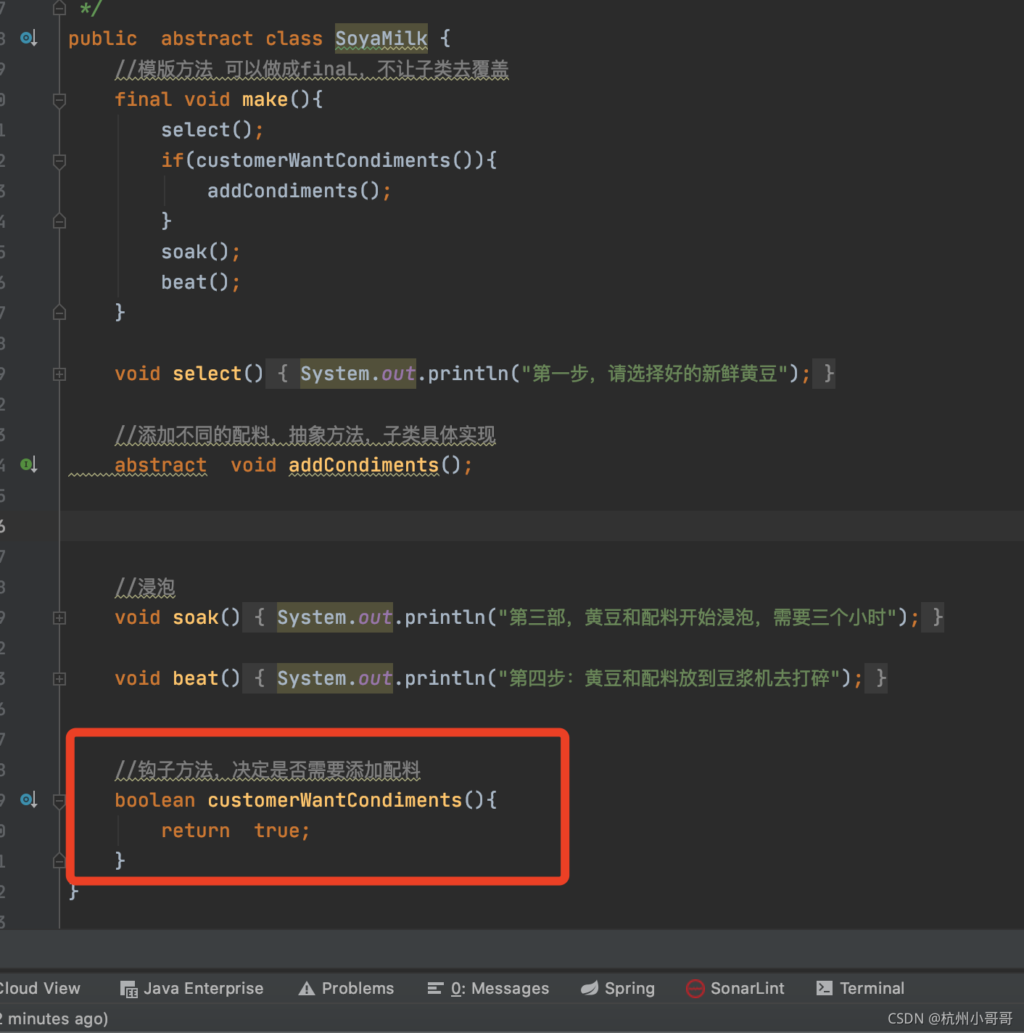Click the addCondiments abstract method name
This screenshot has width=1024, height=1033.
pyautogui.click(x=363, y=465)
